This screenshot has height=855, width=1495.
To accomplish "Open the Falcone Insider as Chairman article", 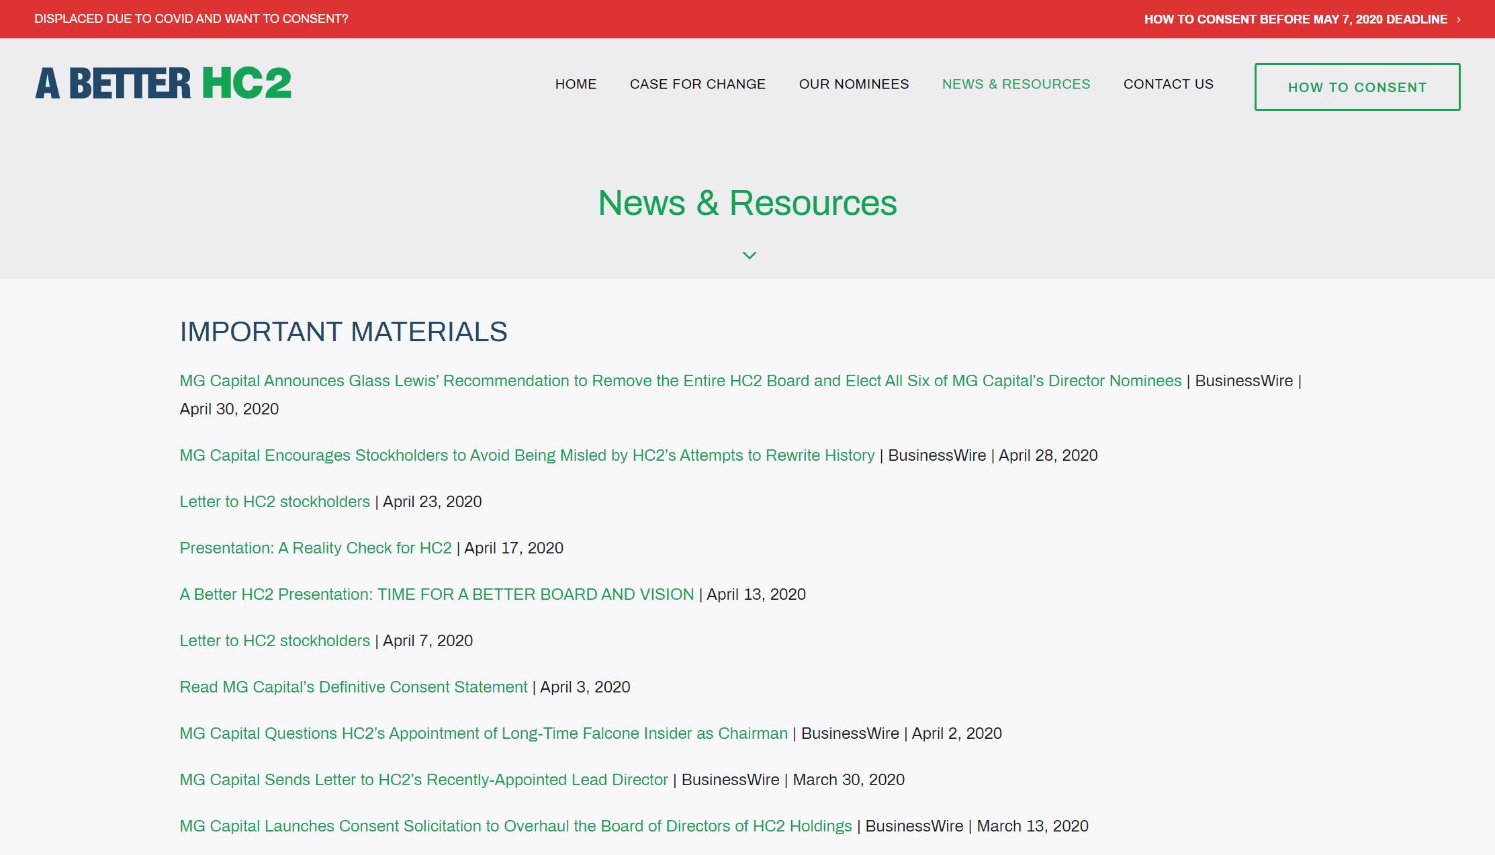I will click(483, 733).
